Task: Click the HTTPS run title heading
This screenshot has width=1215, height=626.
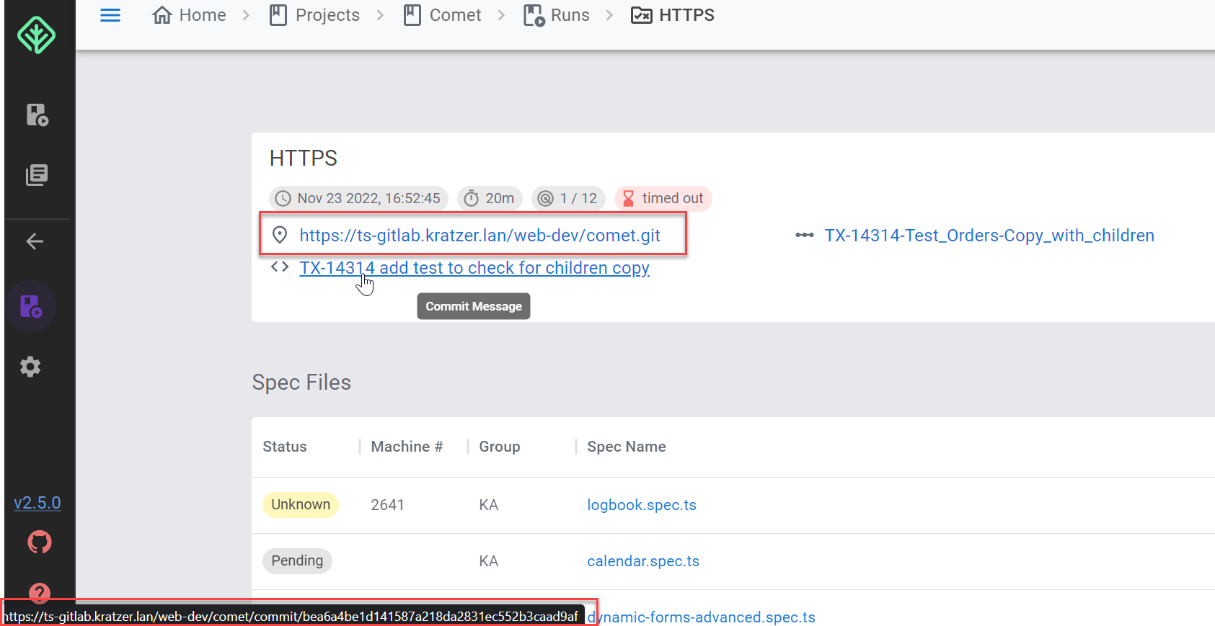Action: point(304,158)
